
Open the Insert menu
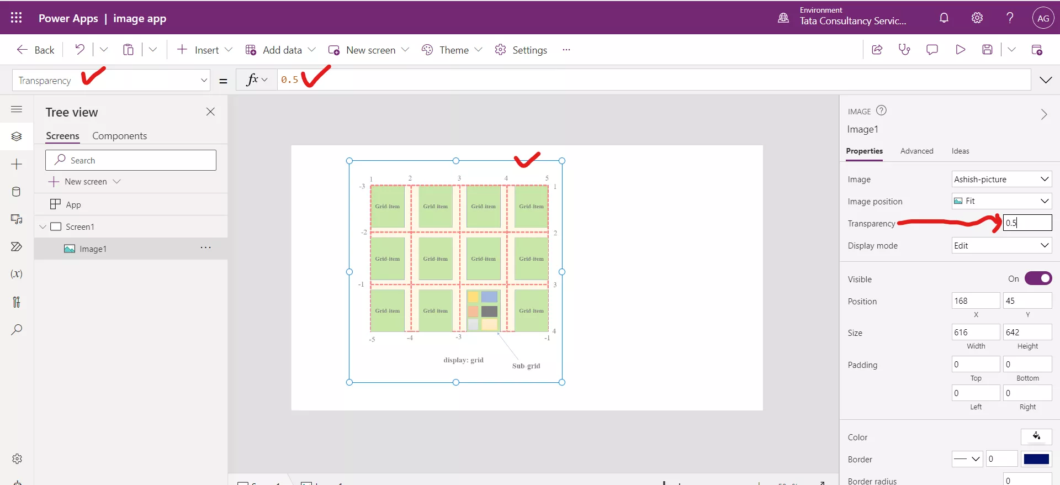tap(204, 50)
